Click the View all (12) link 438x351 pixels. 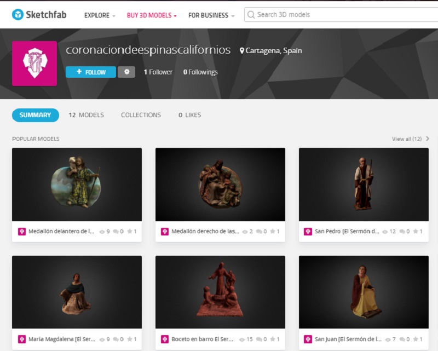point(407,139)
